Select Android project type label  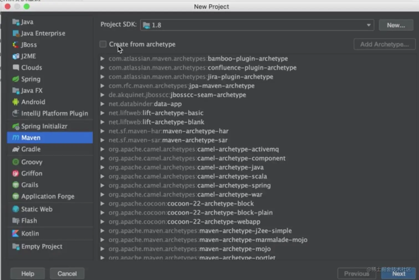point(33,102)
